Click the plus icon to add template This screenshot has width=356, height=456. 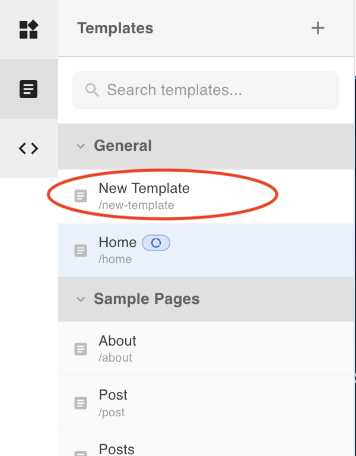click(x=318, y=28)
